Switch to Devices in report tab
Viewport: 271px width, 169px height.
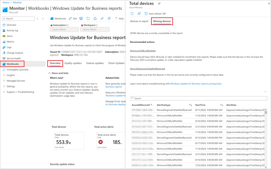click(x=139, y=21)
